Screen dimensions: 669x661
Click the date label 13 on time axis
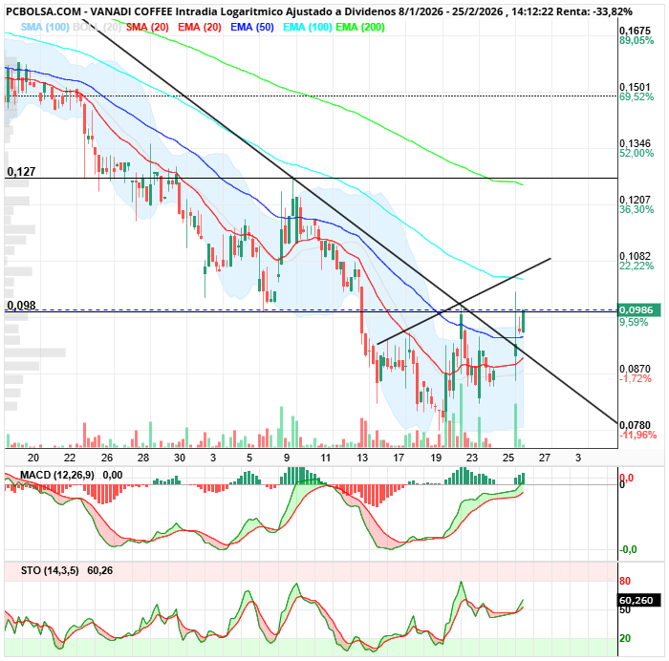click(362, 458)
